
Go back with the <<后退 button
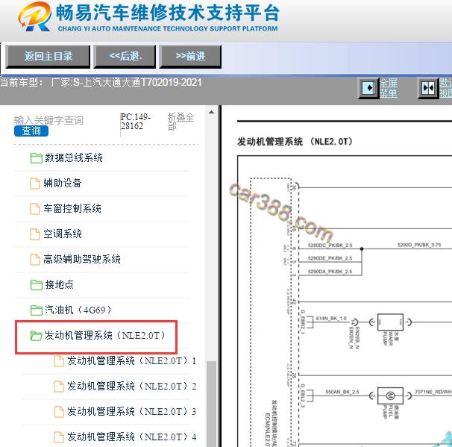[125, 56]
